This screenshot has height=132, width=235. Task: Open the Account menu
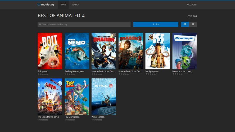coord(192,4)
